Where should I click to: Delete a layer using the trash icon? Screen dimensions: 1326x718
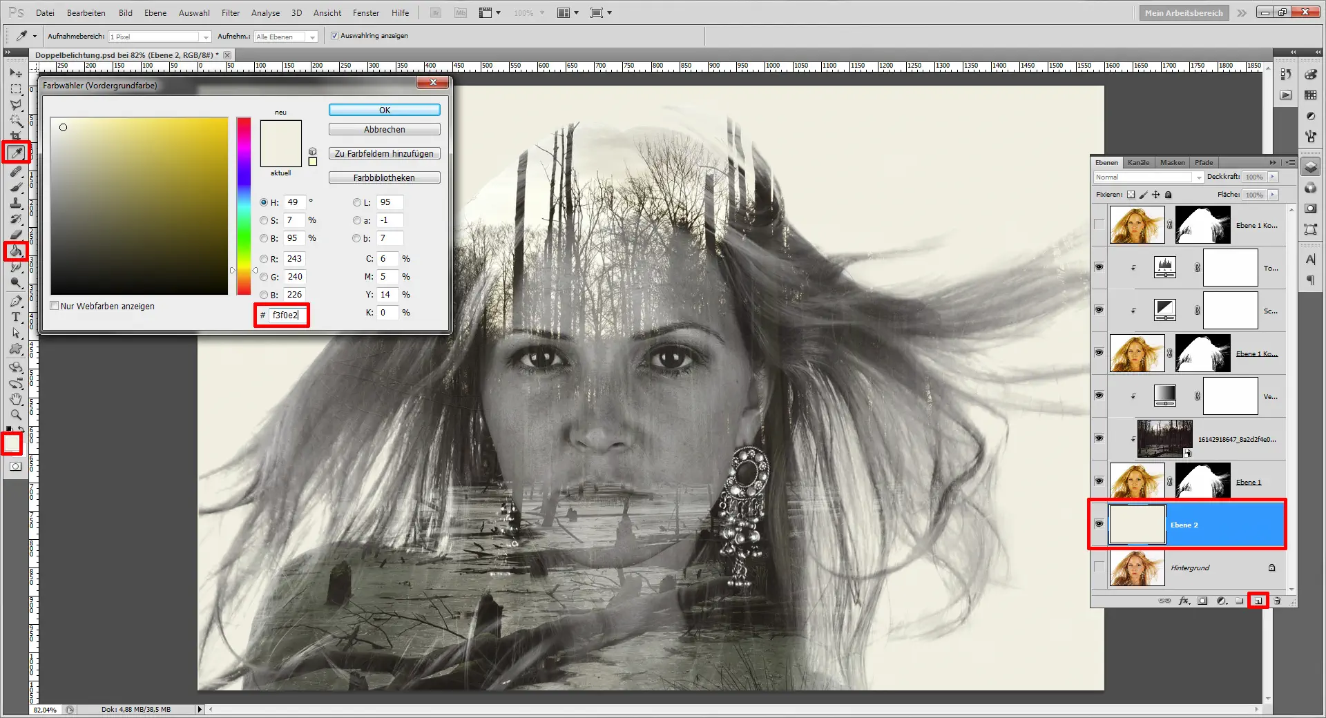[x=1278, y=601]
